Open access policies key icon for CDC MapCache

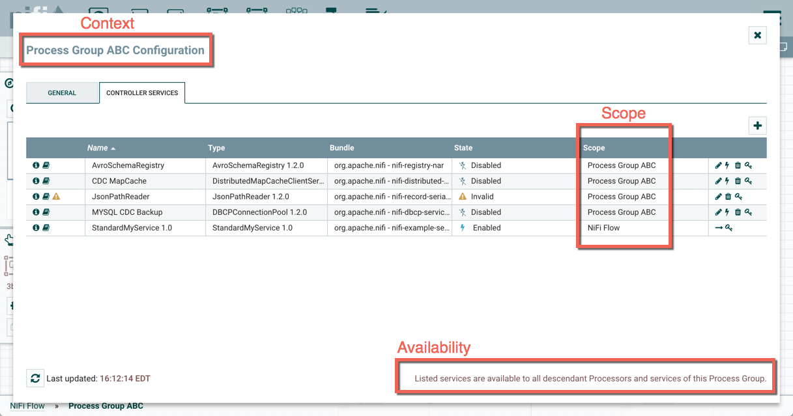point(747,181)
